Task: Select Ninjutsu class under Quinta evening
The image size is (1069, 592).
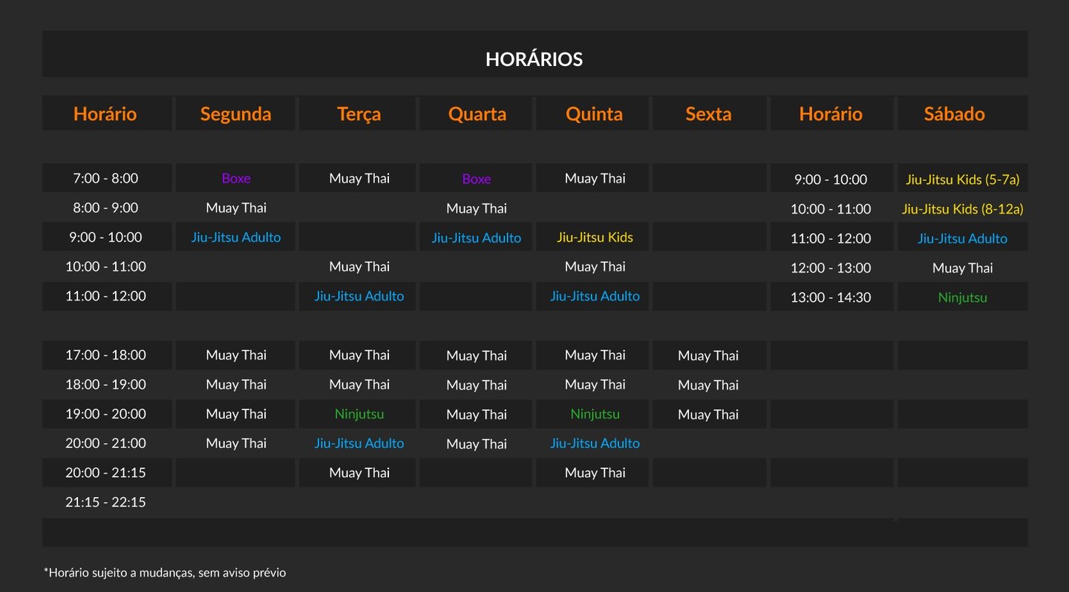Action: click(x=595, y=414)
